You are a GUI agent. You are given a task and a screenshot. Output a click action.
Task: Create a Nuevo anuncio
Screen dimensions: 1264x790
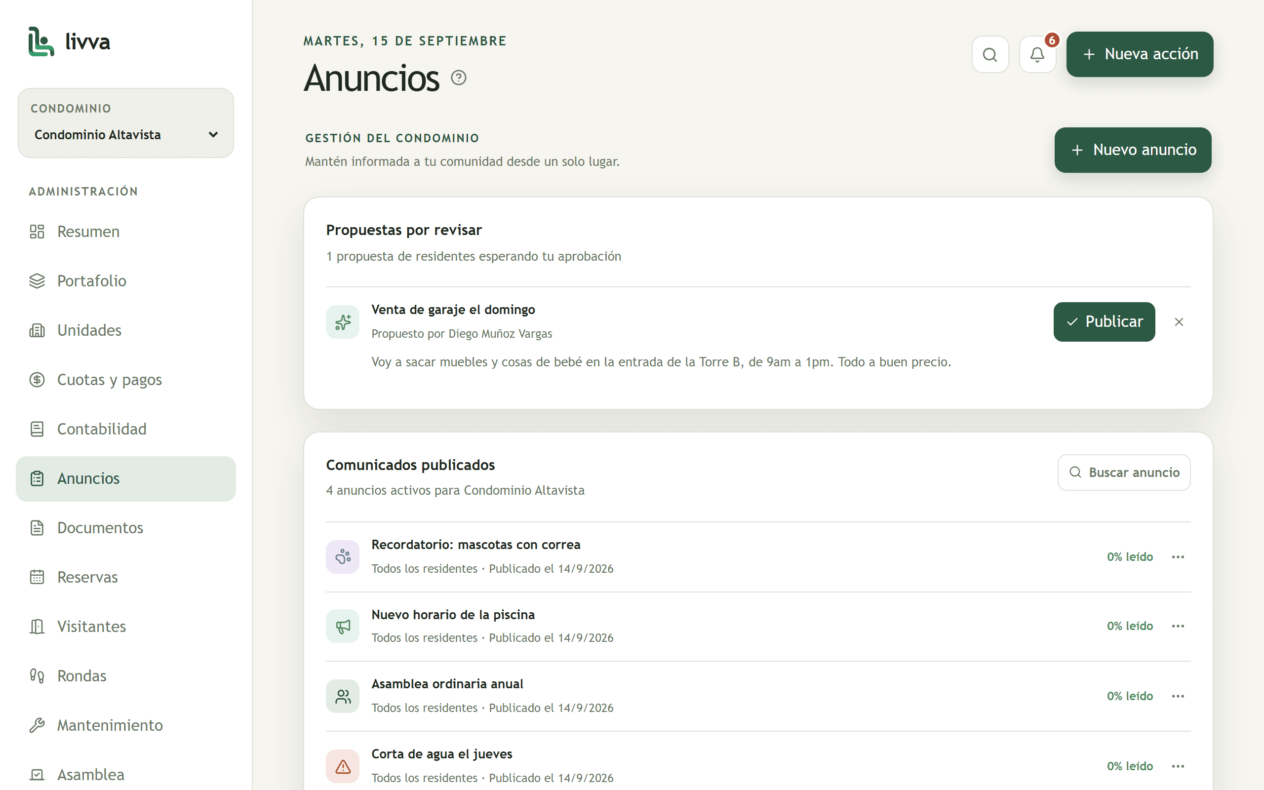pos(1132,150)
